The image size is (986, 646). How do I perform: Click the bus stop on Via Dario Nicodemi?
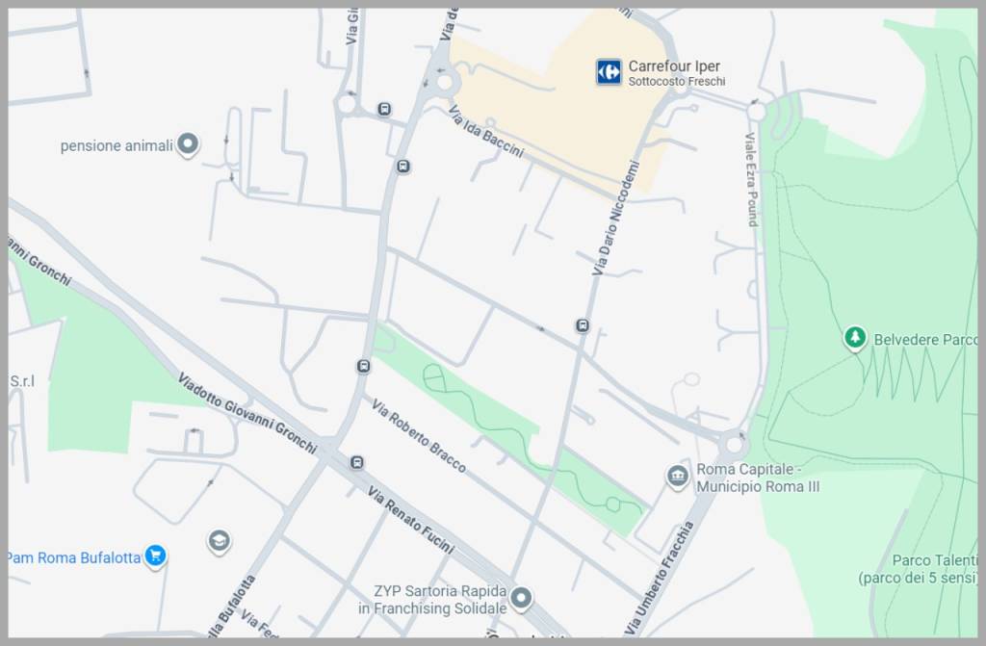(582, 325)
